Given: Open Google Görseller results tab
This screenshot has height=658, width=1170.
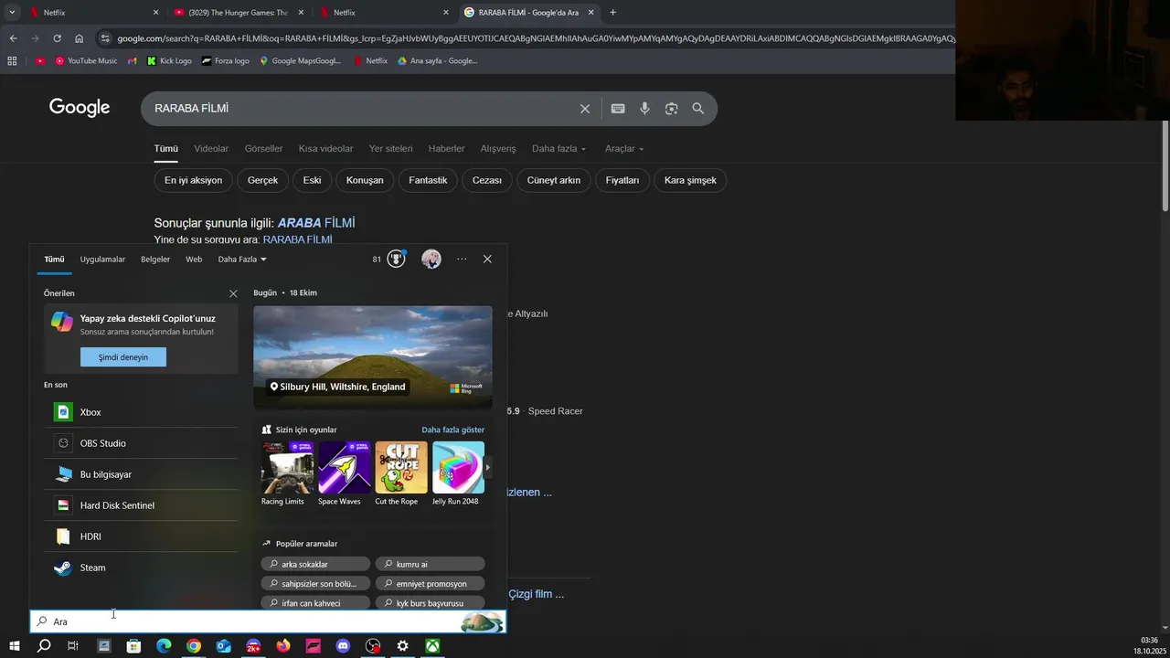Looking at the screenshot, I should [263, 149].
